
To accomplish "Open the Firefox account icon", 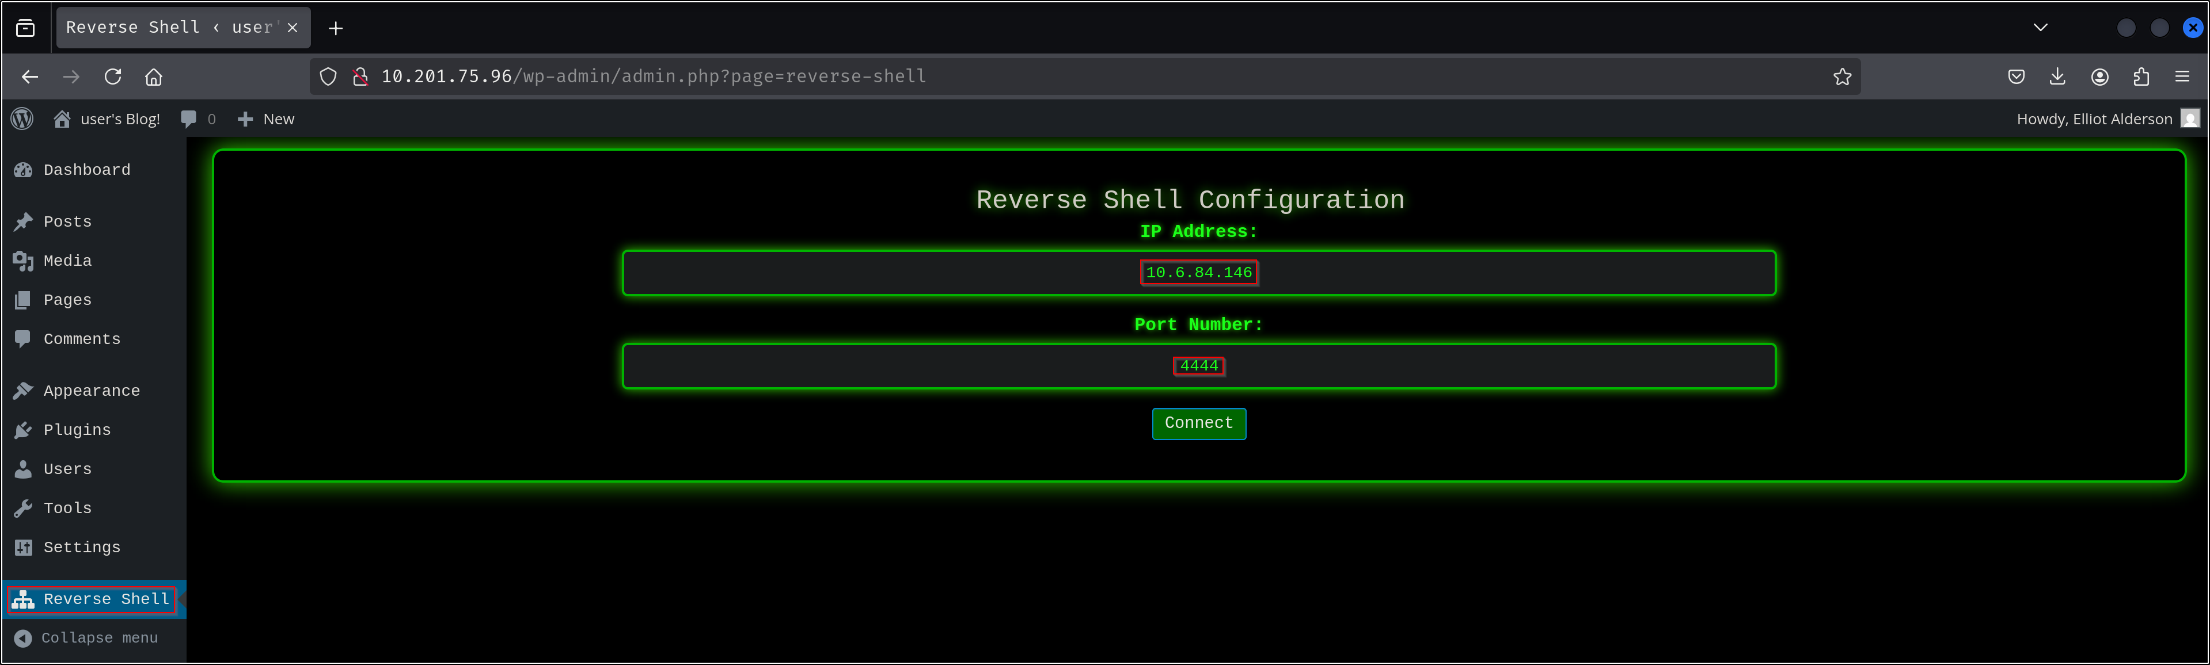I will [2099, 77].
